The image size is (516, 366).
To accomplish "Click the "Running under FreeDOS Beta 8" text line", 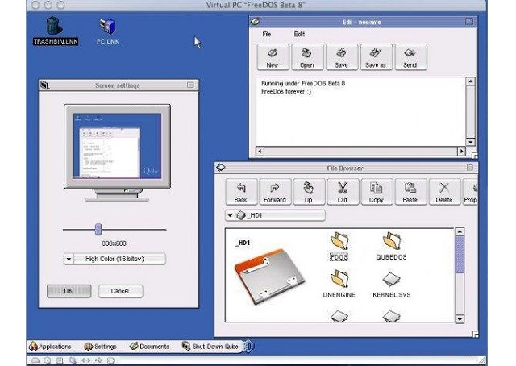I will (x=303, y=84).
